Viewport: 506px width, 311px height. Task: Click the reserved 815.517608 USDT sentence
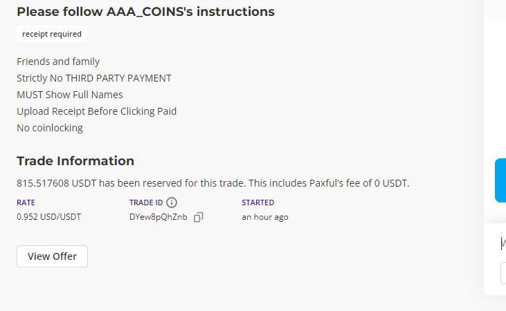[213, 183]
